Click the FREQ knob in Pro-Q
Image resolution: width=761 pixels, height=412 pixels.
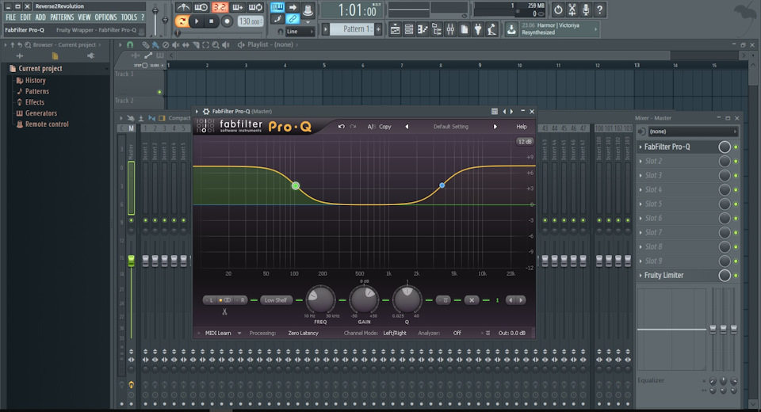click(x=320, y=299)
